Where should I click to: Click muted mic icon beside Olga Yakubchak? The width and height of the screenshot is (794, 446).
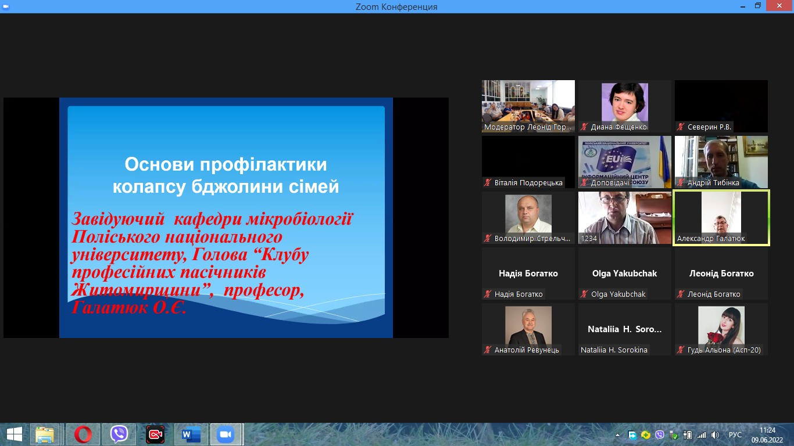pyautogui.click(x=584, y=294)
